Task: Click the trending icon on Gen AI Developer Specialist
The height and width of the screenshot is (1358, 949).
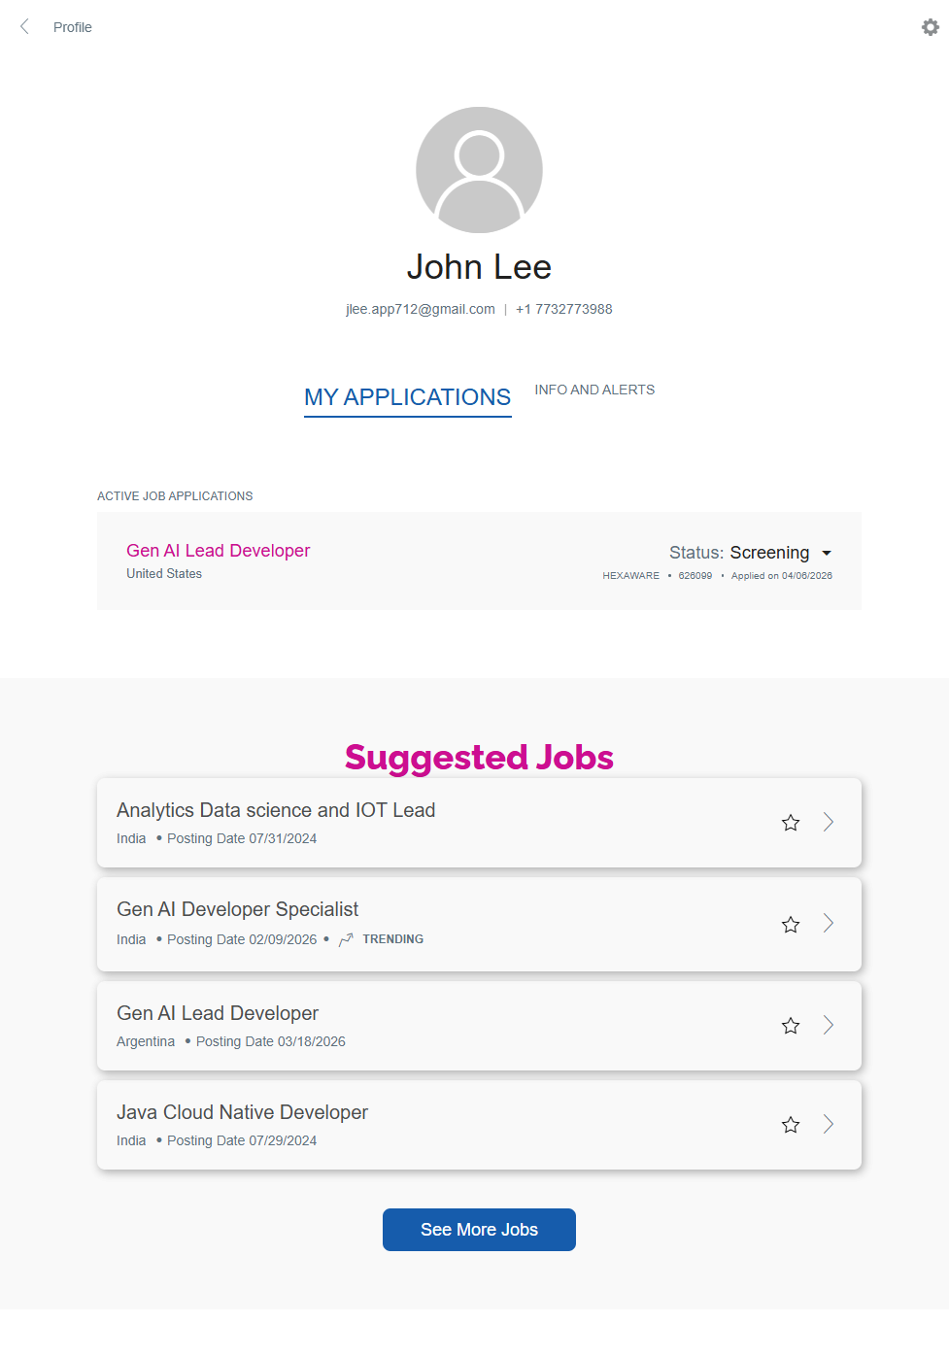Action: 346,939
